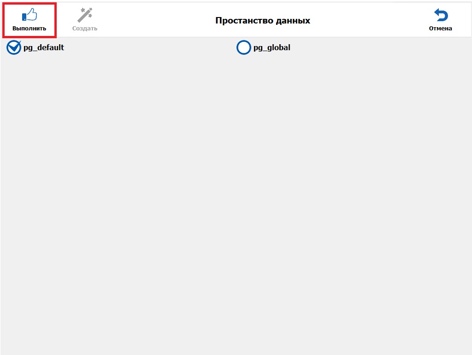Click blank toolbar space between title and Отмена
Screen dimensions: 472x355
[369, 21]
